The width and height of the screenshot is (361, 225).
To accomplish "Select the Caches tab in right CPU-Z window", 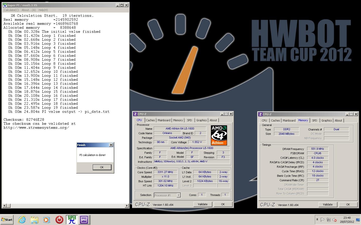I will click(275, 120).
